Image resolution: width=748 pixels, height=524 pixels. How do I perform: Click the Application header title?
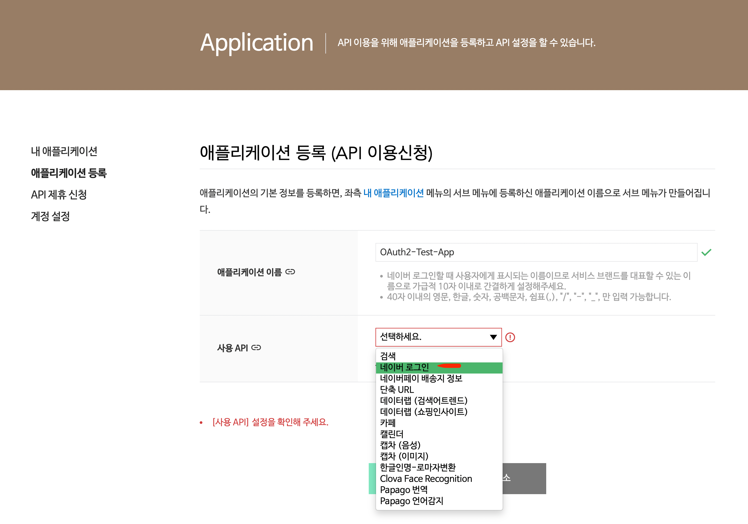pyautogui.click(x=257, y=43)
